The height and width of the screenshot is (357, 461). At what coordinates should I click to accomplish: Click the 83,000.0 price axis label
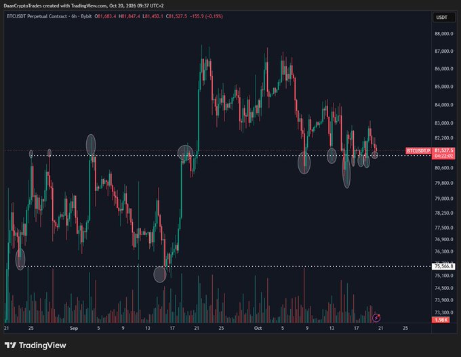(444, 123)
